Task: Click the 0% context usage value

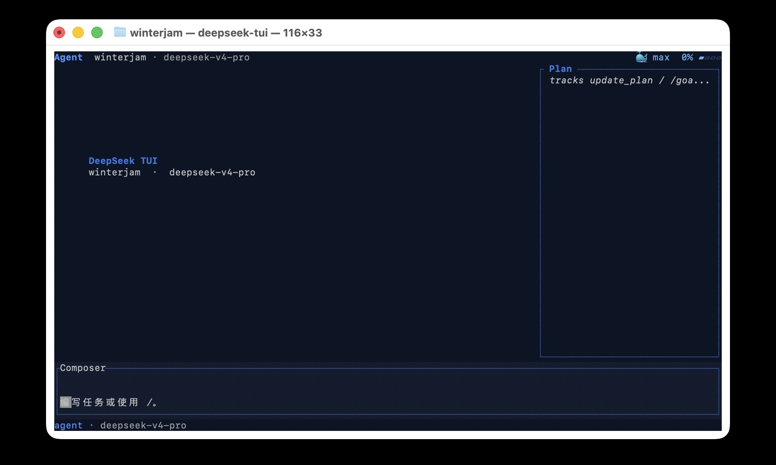Action: (x=687, y=58)
